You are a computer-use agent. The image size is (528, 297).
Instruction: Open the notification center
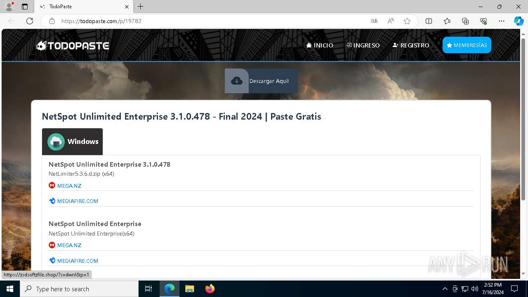(514, 289)
